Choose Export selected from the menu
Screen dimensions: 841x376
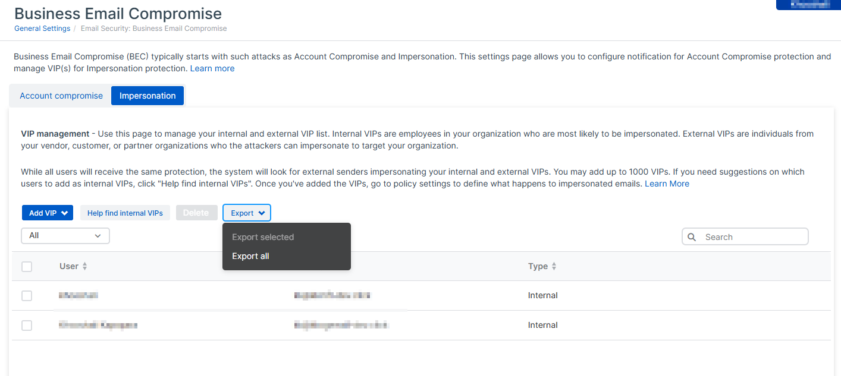263,237
